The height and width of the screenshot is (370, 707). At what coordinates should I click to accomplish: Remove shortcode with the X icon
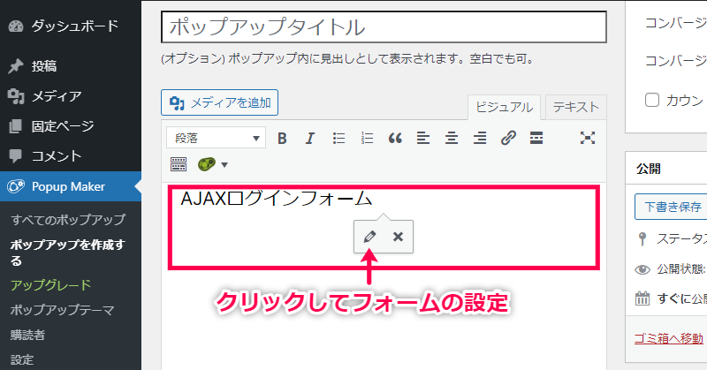click(x=398, y=237)
